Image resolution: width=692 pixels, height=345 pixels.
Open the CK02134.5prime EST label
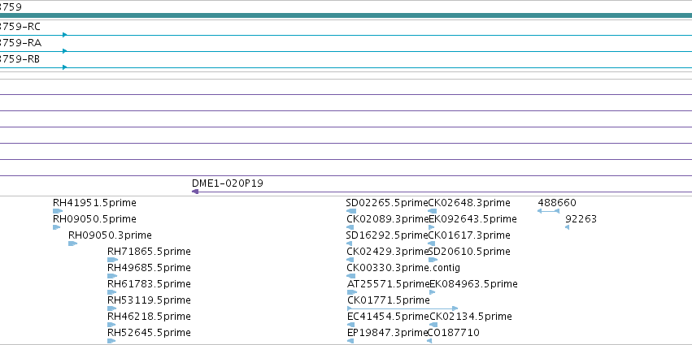471,317
